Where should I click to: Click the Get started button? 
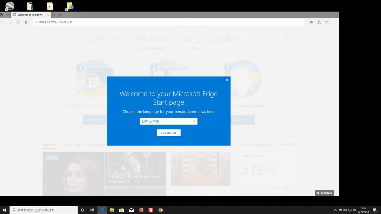click(169, 133)
